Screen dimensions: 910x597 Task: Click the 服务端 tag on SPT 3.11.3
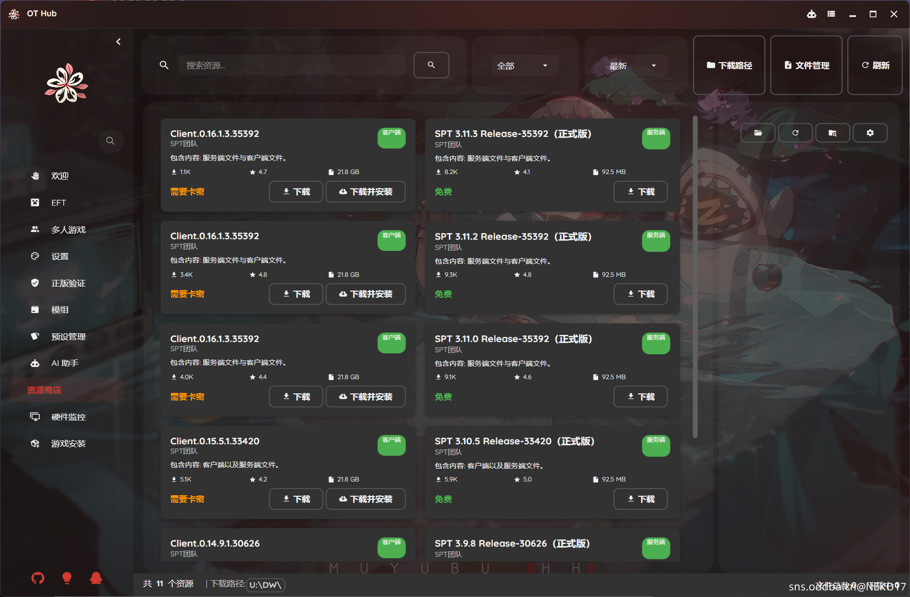tap(656, 138)
